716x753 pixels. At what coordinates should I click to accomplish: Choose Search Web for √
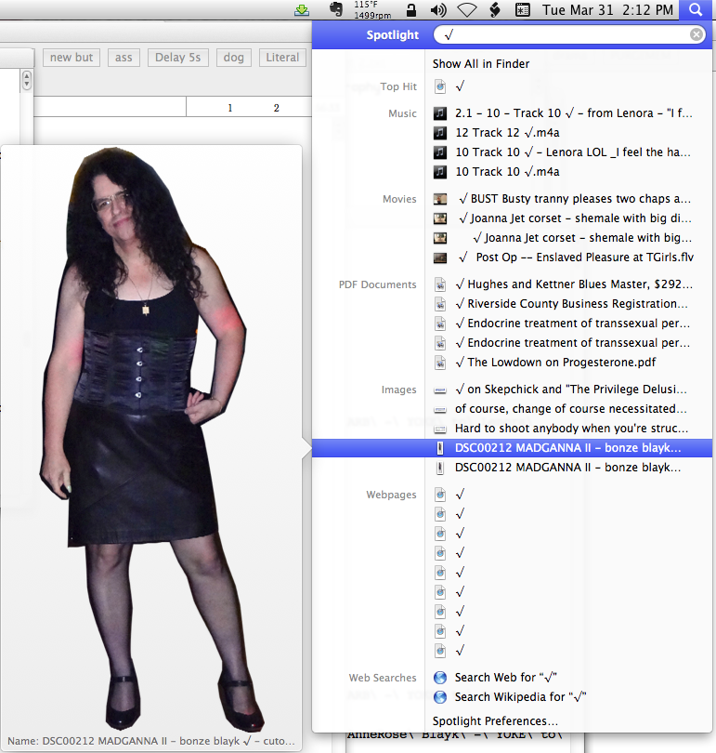coord(505,678)
